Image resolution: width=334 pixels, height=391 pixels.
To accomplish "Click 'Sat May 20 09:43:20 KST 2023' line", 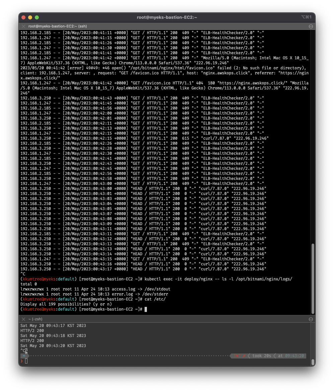I will pyautogui.click(x=53, y=346).
